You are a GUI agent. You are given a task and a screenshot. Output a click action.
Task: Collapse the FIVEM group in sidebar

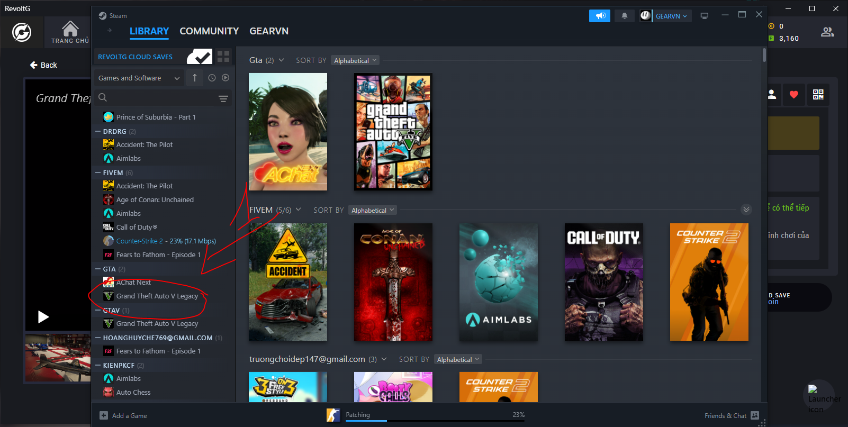[x=98, y=172]
